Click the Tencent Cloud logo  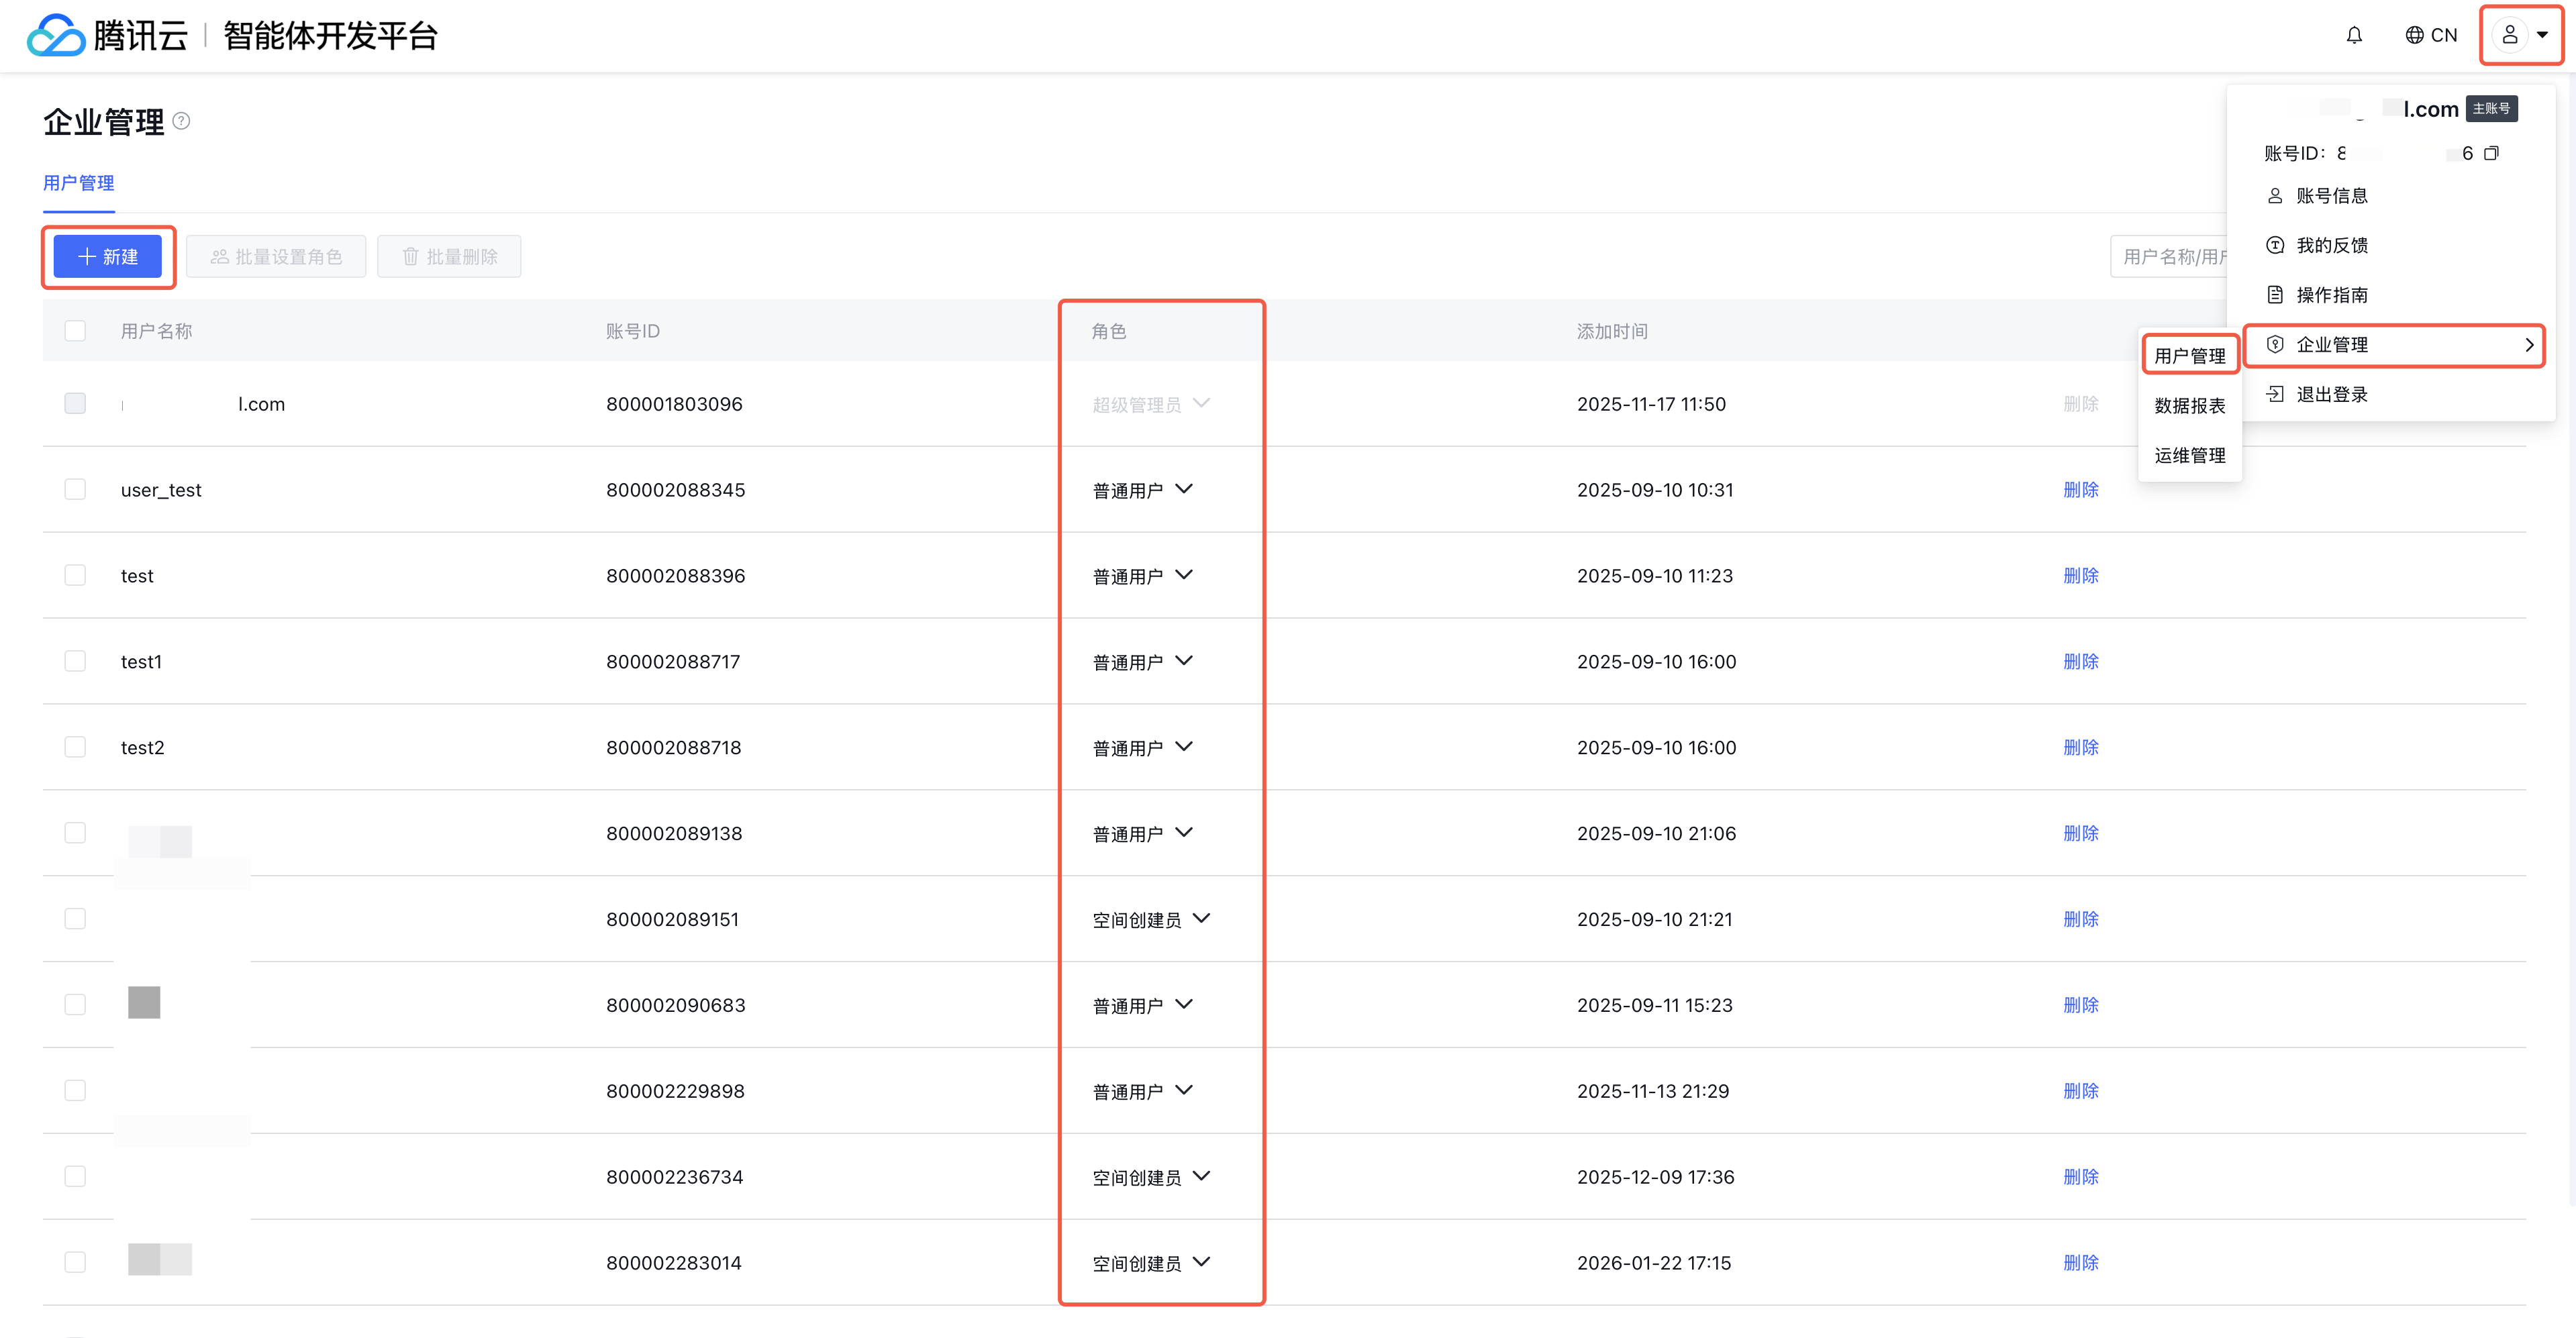click(56, 36)
